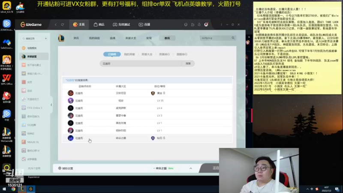Open the summoner result in 诺克萨斯
The height and width of the screenshot is (193, 343).
click(x=147, y=108)
